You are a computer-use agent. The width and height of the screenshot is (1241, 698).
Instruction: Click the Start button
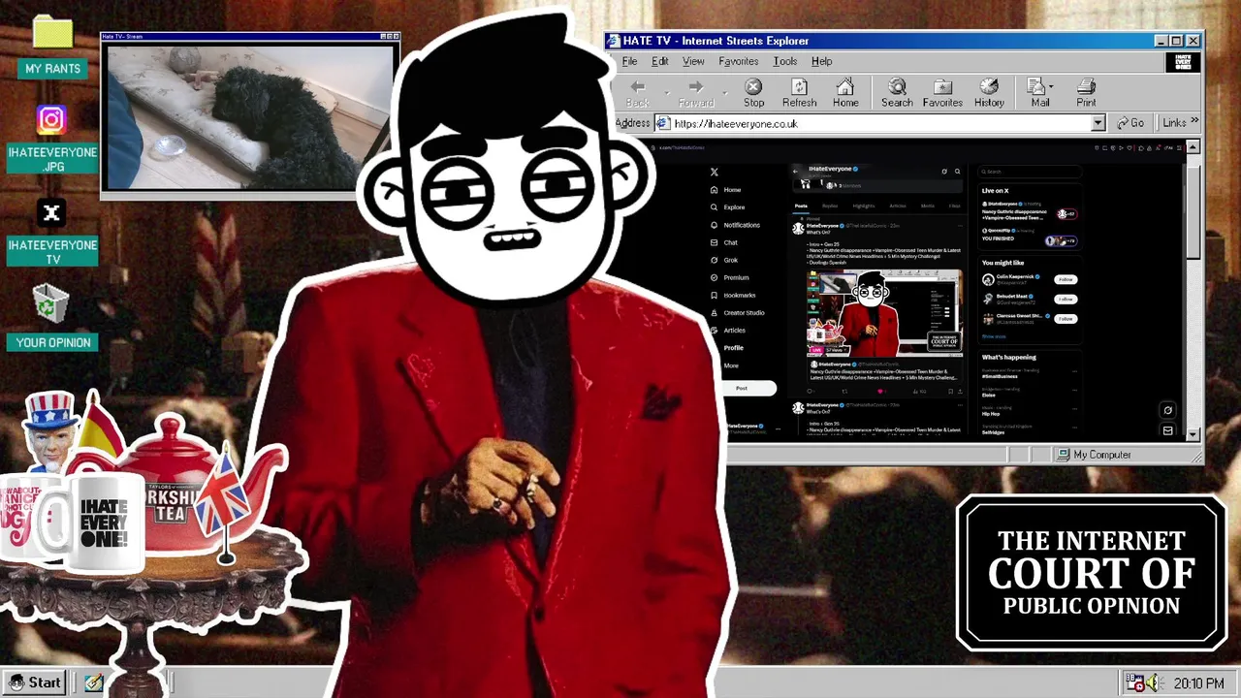(x=35, y=682)
